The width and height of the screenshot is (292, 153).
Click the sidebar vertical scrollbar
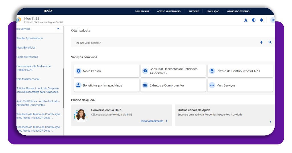point(64,88)
